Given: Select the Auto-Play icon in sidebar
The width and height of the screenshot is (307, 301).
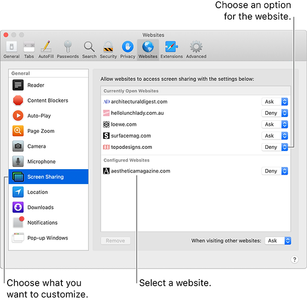Looking at the screenshot, I should pyautogui.click(x=18, y=115).
